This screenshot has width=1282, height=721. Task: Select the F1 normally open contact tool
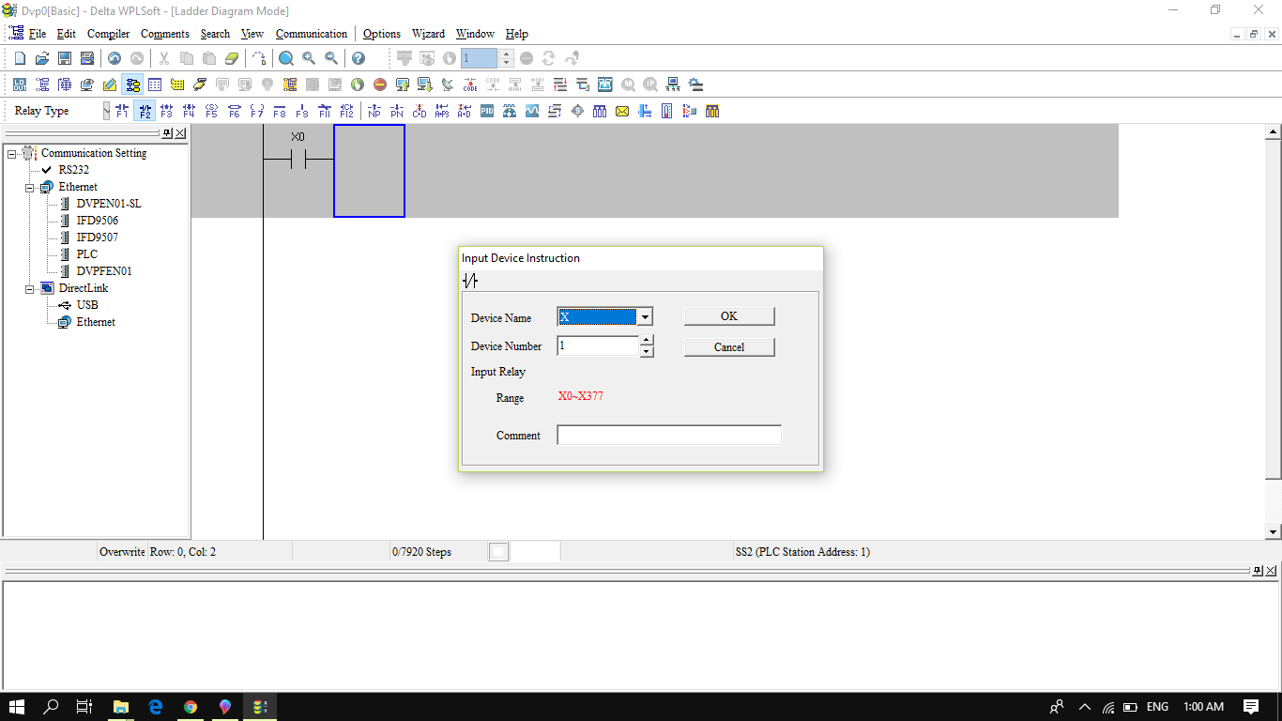[124, 111]
